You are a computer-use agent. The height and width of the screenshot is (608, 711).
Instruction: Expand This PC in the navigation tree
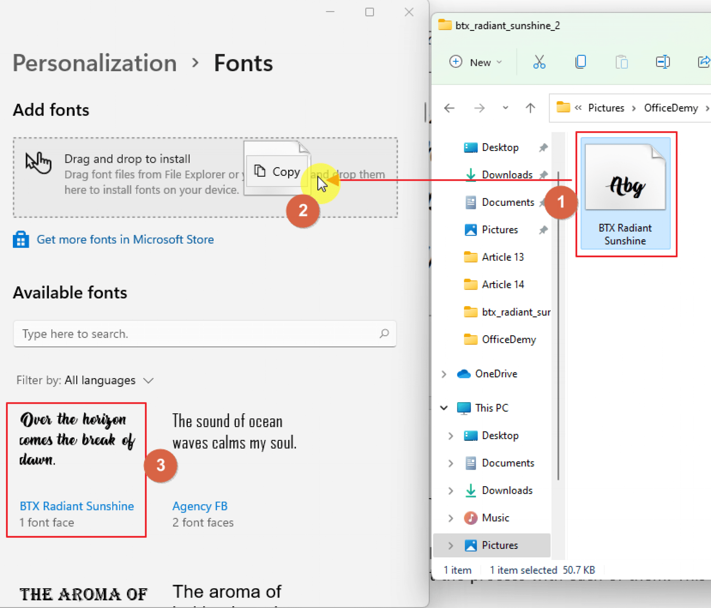click(444, 408)
